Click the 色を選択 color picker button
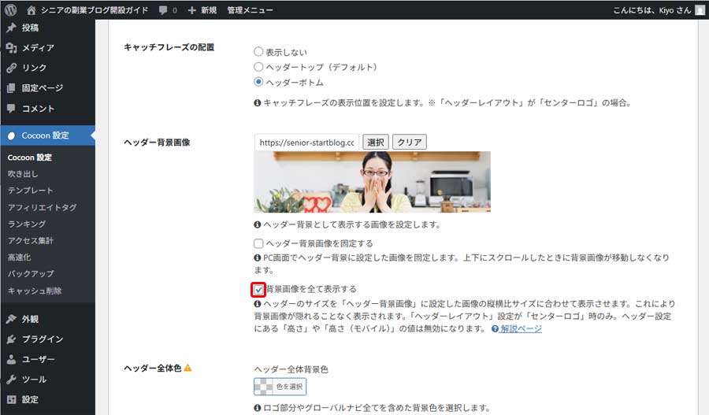The width and height of the screenshot is (709, 415). click(280, 387)
